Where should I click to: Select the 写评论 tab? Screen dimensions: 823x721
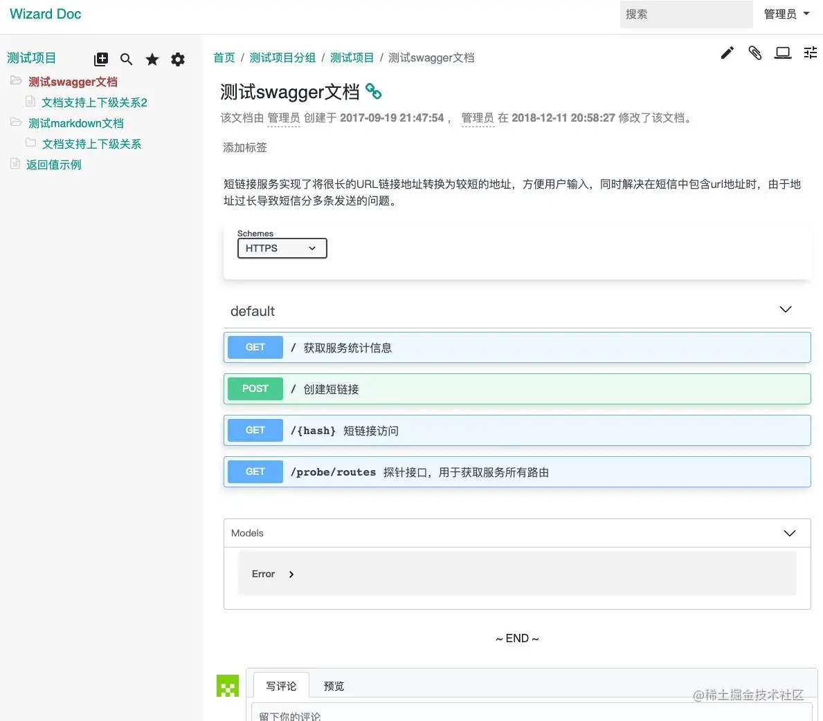pos(281,686)
